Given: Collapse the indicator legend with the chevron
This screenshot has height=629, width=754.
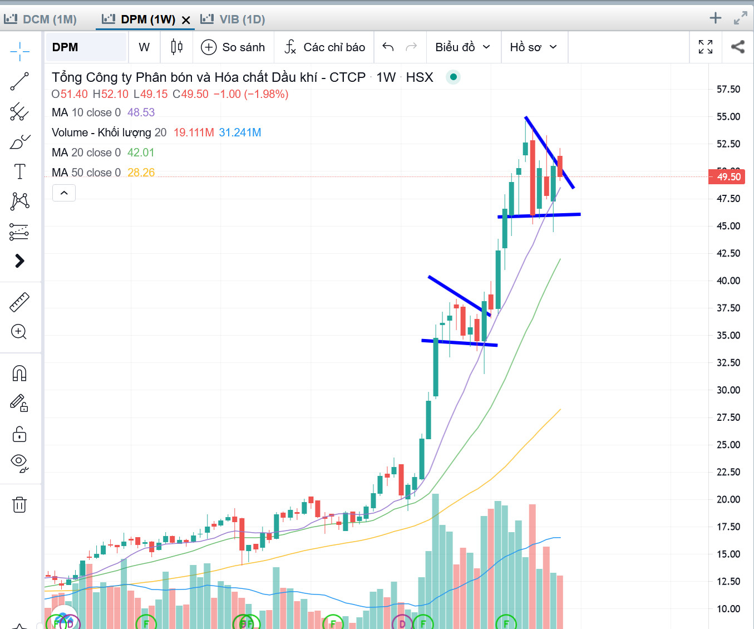Looking at the screenshot, I should 64,193.
